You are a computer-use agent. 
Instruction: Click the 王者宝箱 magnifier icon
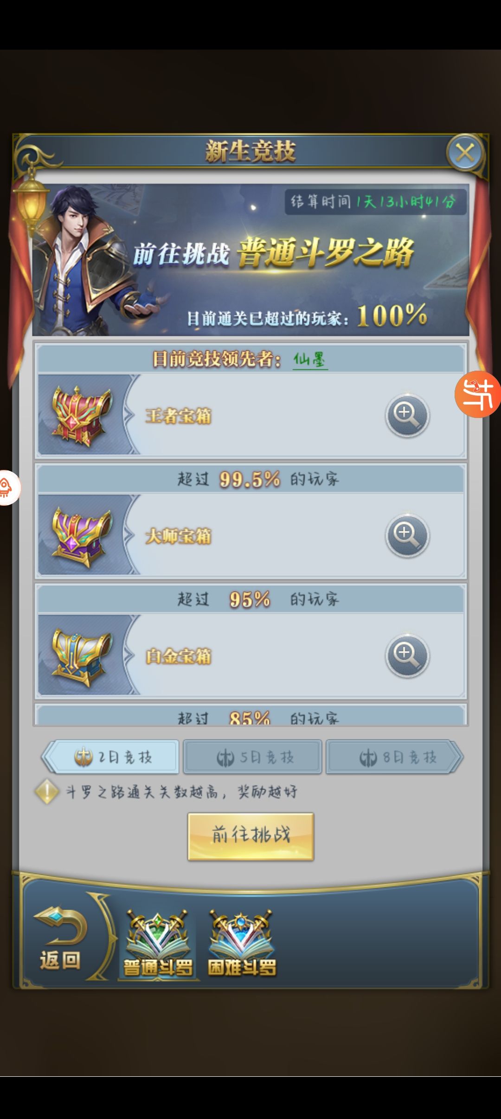(407, 415)
